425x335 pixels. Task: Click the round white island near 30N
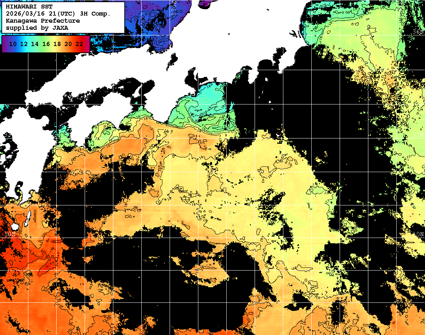(x=15, y=226)
